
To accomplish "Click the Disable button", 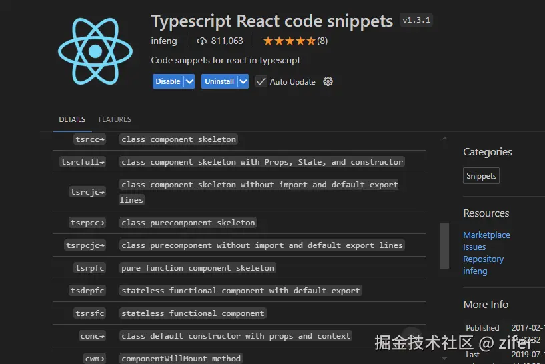I will tap(168, 81).
